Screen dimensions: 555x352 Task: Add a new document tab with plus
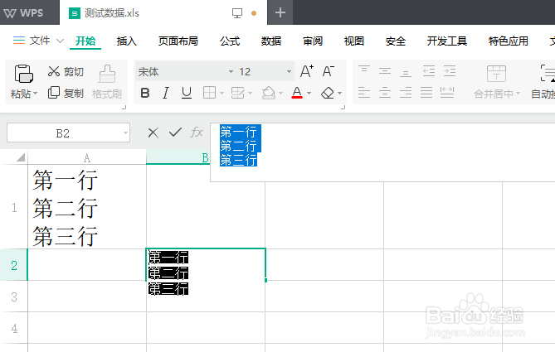coord(280,12)
